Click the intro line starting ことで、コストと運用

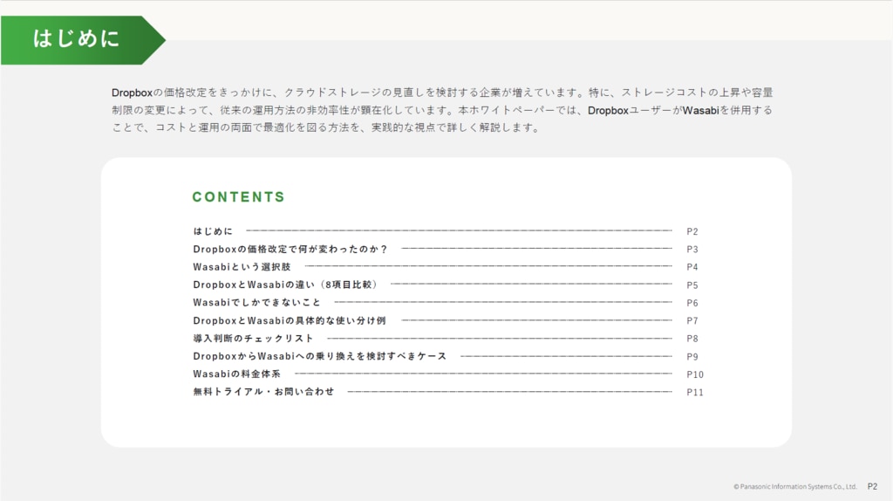[x=325, y=127]
